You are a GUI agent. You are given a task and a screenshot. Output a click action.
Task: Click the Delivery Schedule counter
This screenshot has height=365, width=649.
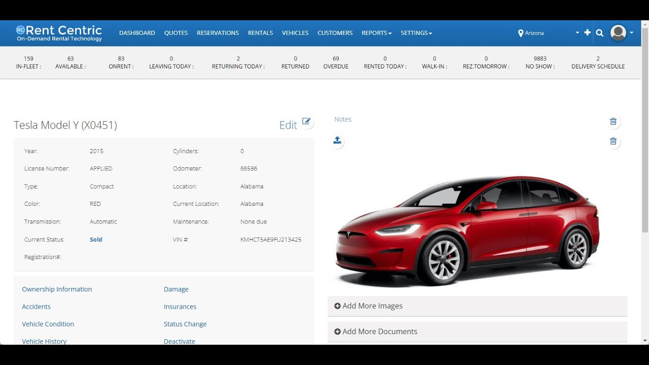pyautogui.click(x=598, y=62)
